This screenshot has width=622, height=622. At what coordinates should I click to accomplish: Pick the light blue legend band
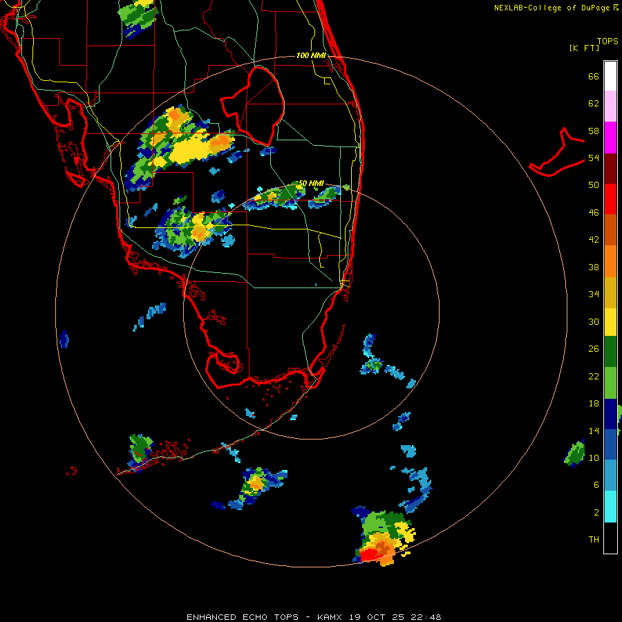[610, 475]
